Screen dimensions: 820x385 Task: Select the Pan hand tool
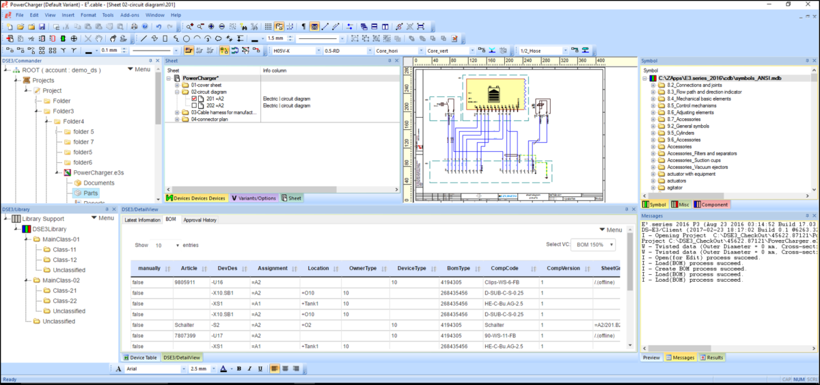100,38
